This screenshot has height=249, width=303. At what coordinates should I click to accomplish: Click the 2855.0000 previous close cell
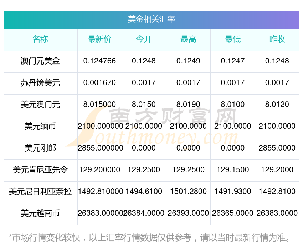click(277, 148)
